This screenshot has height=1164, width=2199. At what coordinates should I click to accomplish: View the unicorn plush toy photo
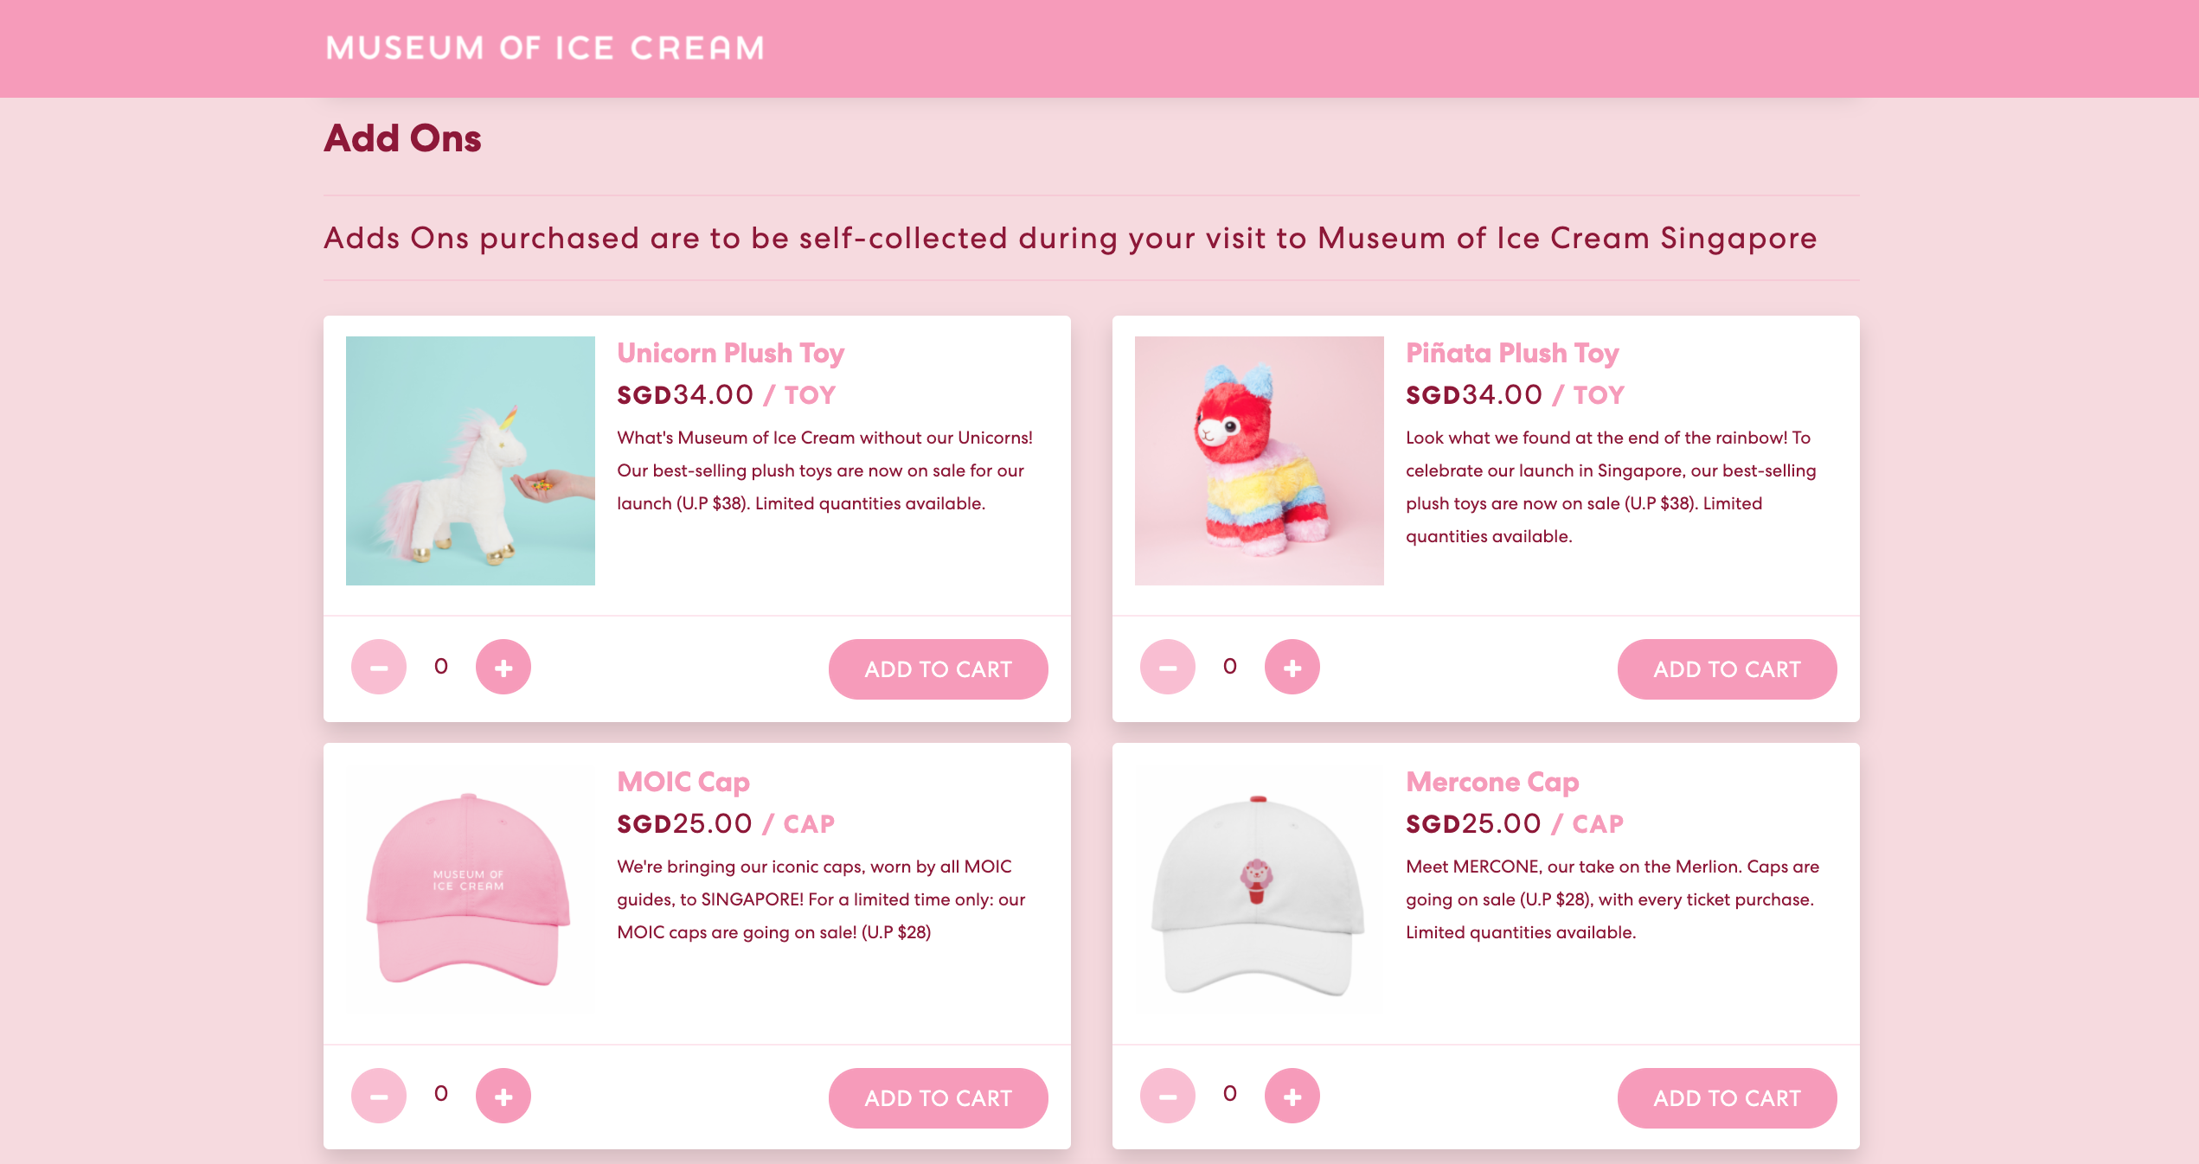[x=471, y=461]
